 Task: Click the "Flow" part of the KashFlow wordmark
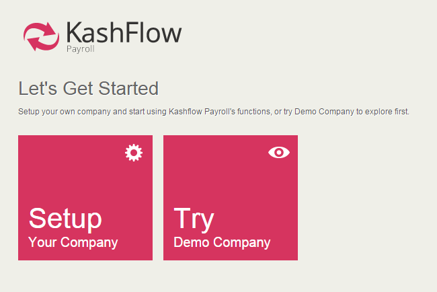(156, 32)
